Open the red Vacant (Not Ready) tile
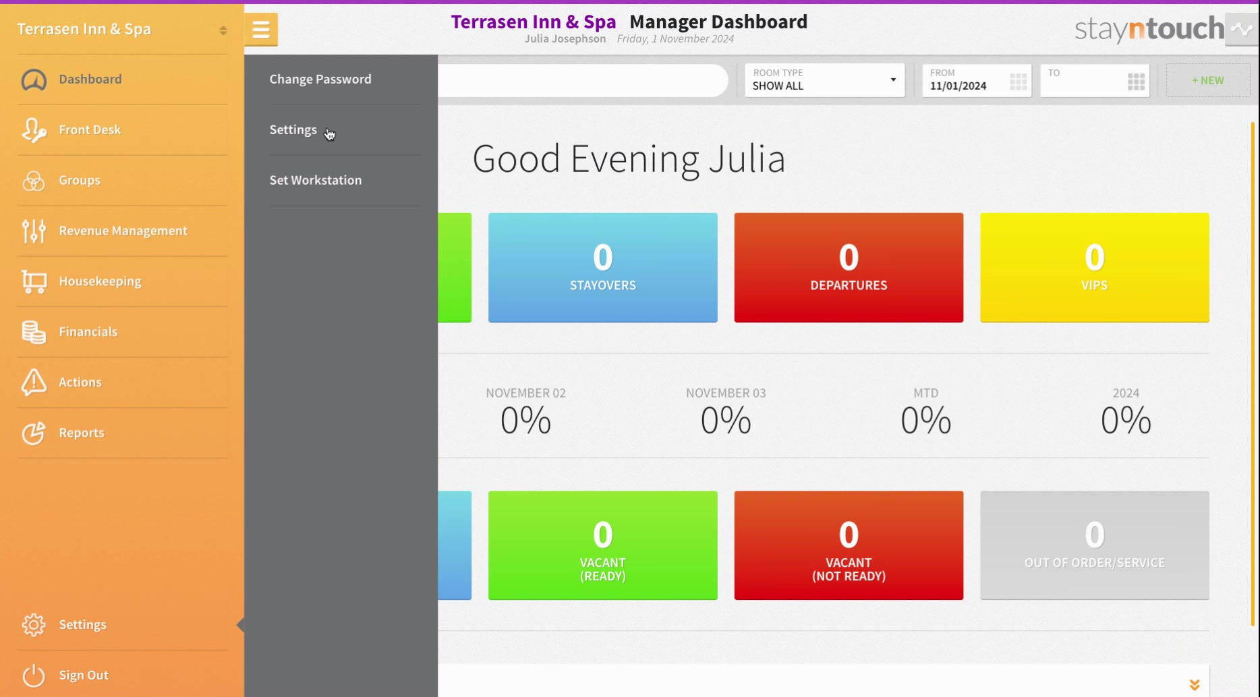This screenshot has height=697, width=1260. pos(849,545)
